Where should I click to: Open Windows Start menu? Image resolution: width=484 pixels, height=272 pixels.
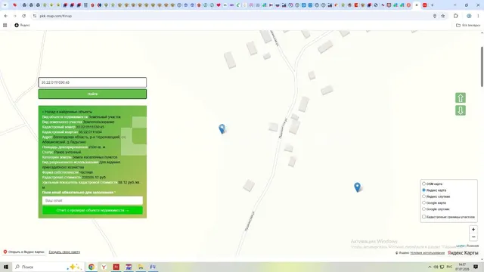pyautogui.click(x=6, y=267)
